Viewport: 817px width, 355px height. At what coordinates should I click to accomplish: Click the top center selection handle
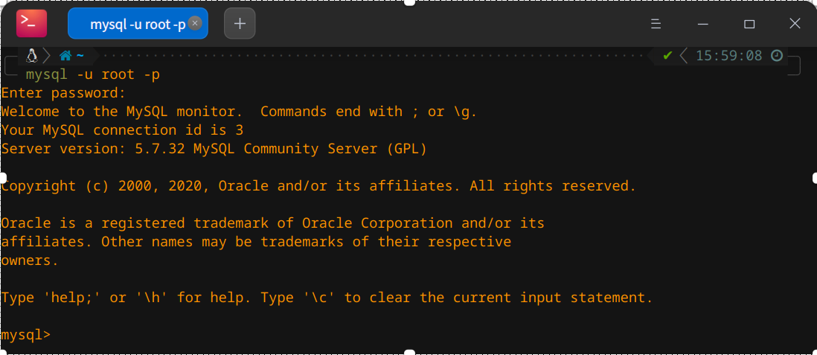[x=409, y=3]
